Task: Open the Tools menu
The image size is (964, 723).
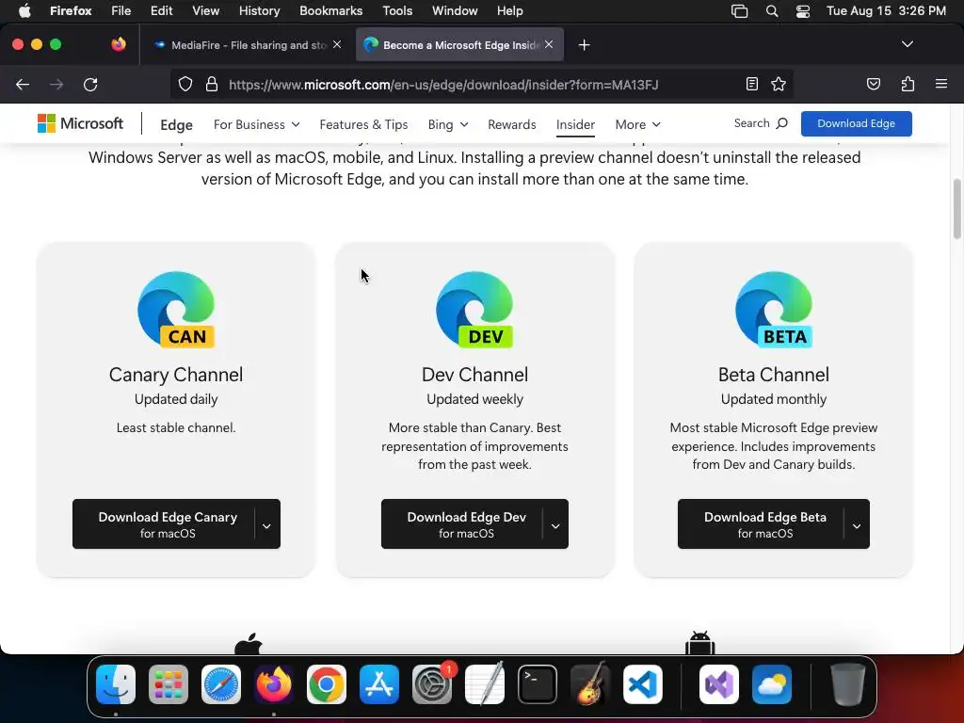Action: (397, 11)
